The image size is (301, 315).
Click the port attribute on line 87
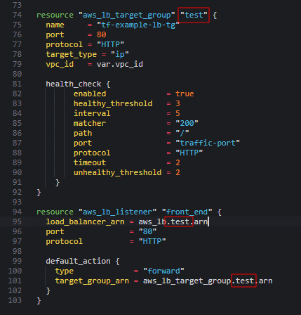click(x=83, y=143)
